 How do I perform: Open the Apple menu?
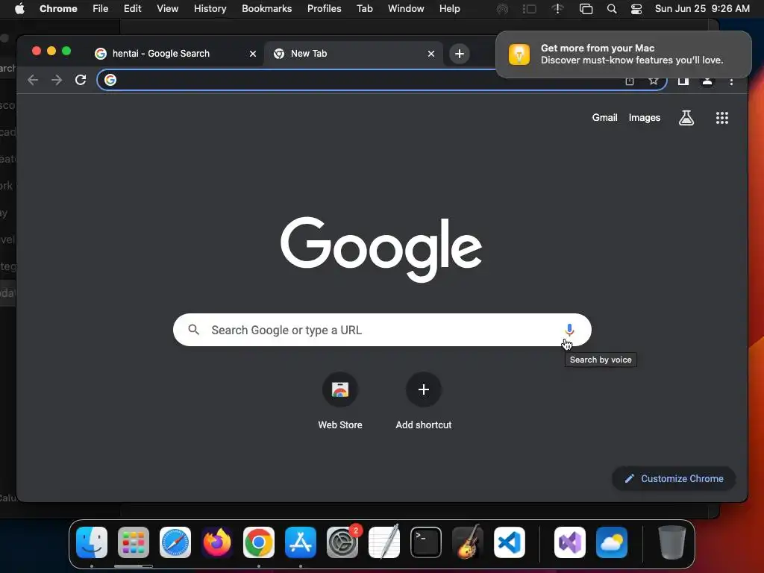point(19,9)
